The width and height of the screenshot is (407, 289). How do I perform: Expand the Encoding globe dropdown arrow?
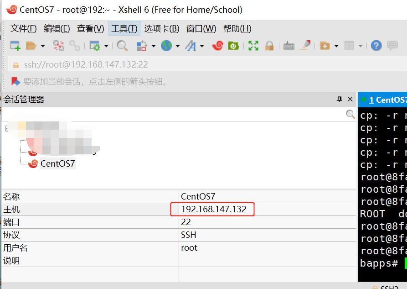point(178,46)
